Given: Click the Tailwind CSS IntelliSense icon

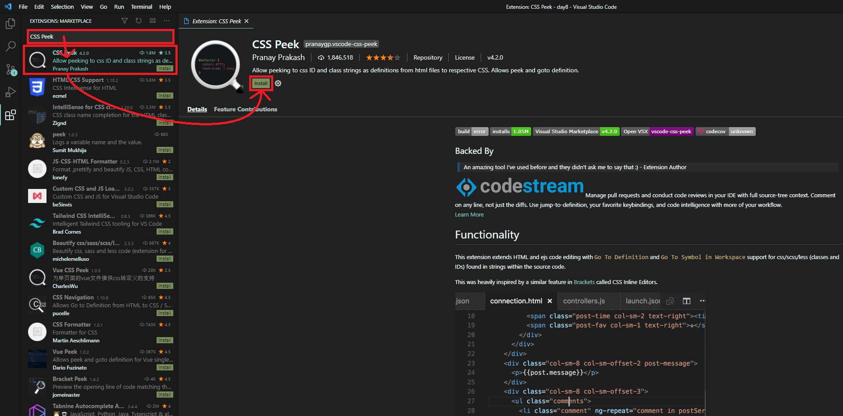Looking at the screenshot, I should (37, 223).
